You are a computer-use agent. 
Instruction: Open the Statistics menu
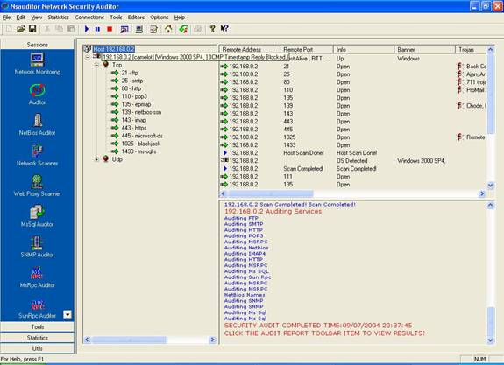pos(59,18)
